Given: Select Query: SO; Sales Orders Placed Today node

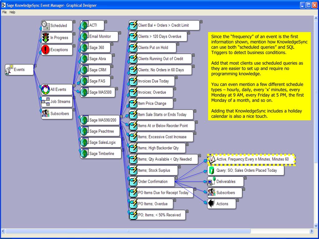Looking at the screenshot, I should click(x=246, y=170).
